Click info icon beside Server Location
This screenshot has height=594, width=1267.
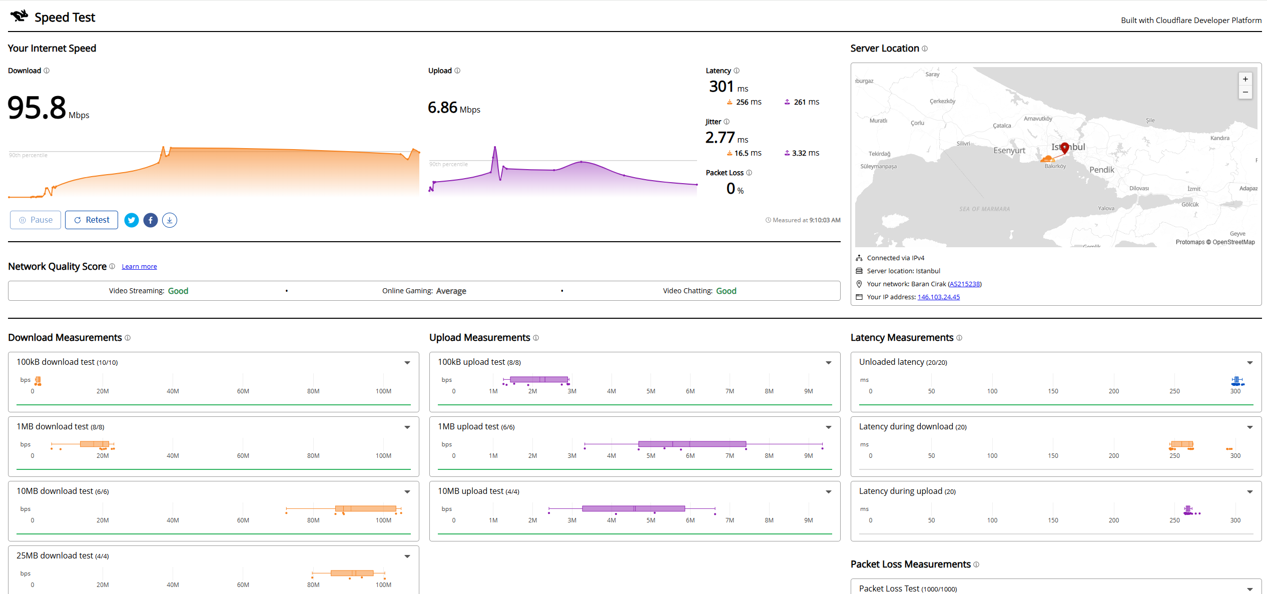click(x=925, y=49)
